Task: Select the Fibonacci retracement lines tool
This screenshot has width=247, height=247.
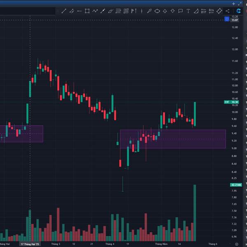Action: pos(118,11)
